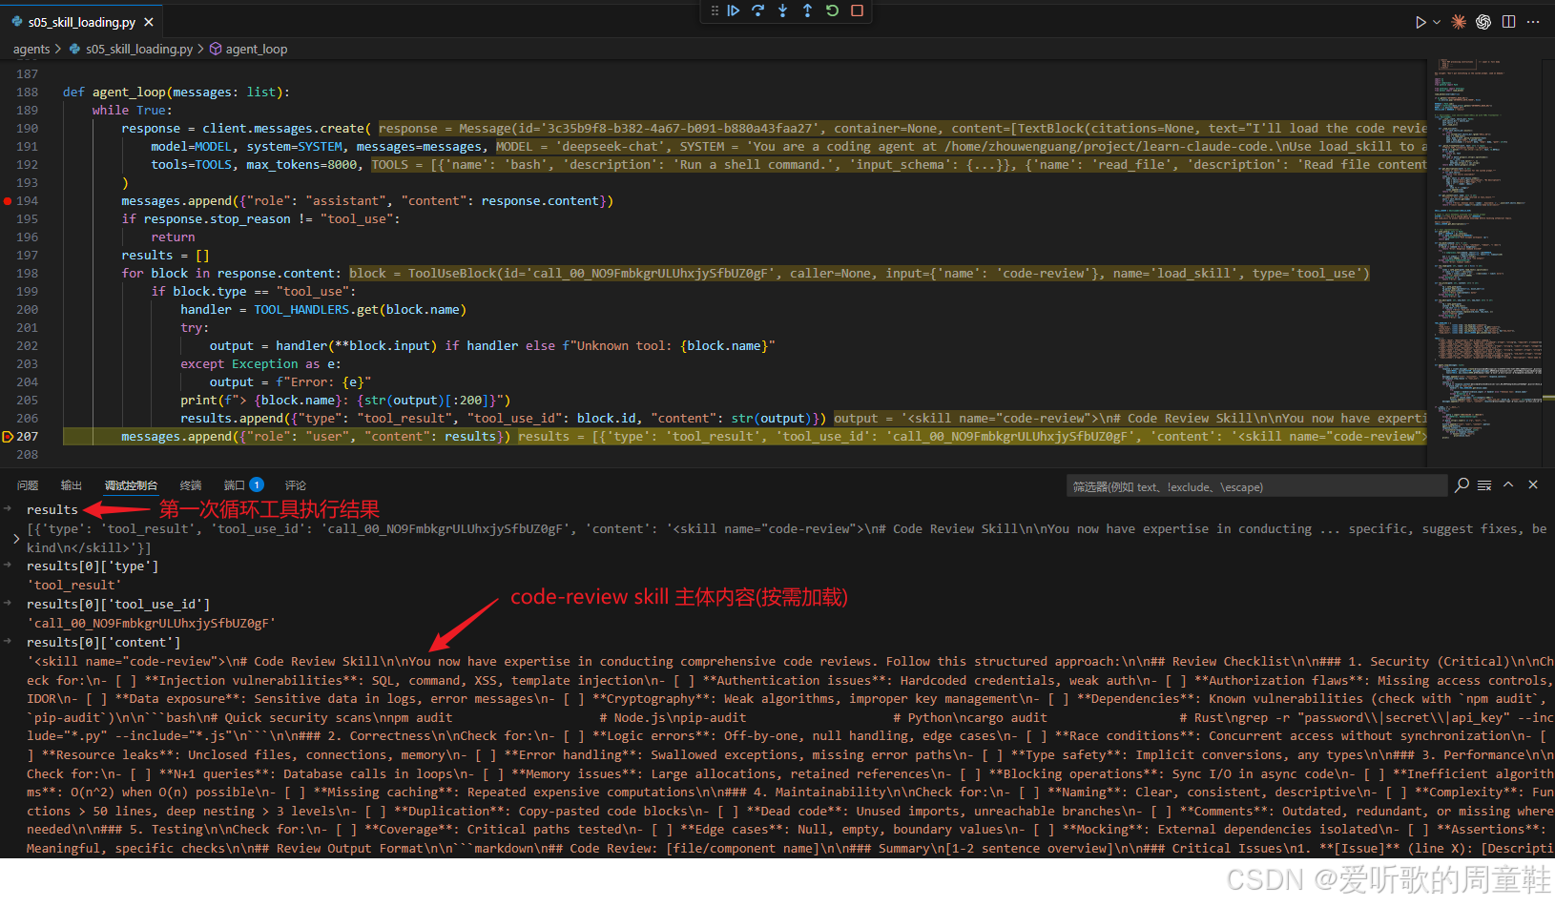
Task: Split the editor to the right
Action: (1508, 22)
